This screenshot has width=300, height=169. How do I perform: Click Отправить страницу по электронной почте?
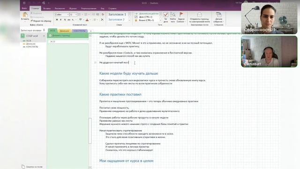click(x=199, y=17)
